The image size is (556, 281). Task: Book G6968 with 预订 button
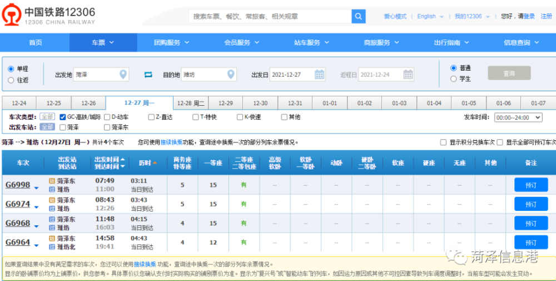[531, 223]
